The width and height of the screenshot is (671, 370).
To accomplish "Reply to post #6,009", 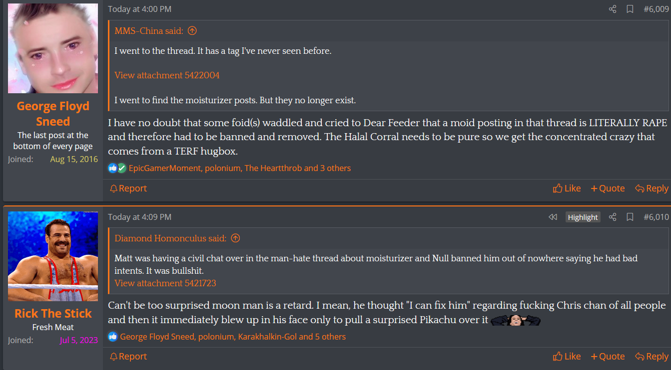I will coord(652,188).
